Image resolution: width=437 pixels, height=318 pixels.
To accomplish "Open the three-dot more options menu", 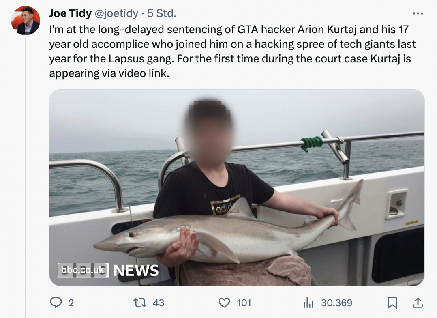I will pos(418,13).
